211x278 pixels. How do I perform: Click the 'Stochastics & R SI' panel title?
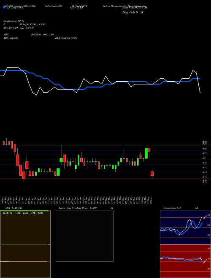click(181, 208)
